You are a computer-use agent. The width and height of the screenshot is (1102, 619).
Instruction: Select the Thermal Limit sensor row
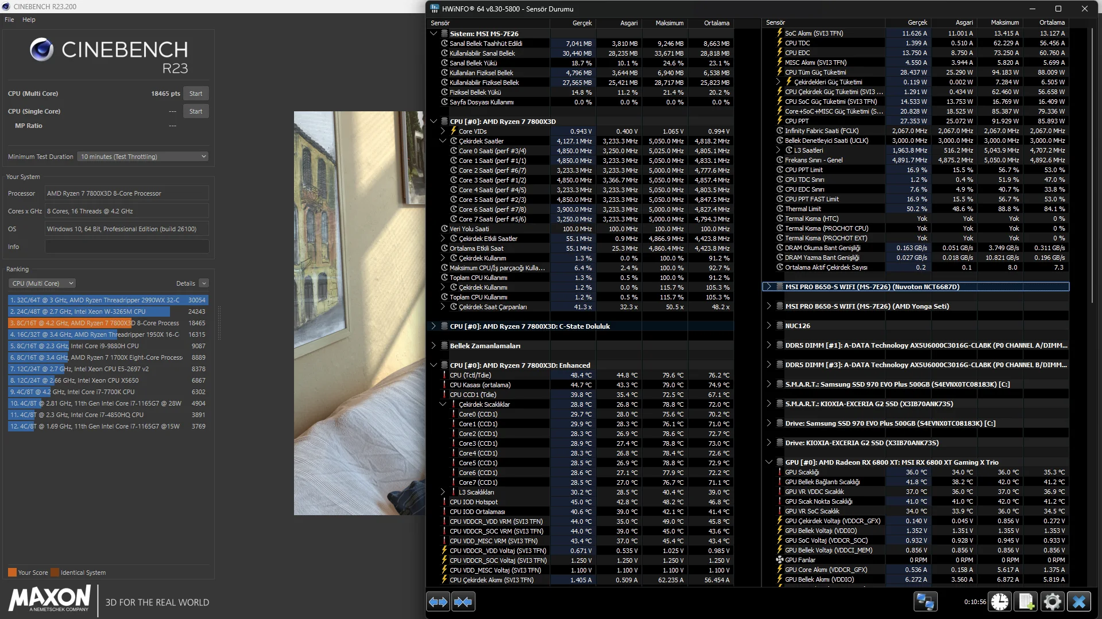click(916, 209)
